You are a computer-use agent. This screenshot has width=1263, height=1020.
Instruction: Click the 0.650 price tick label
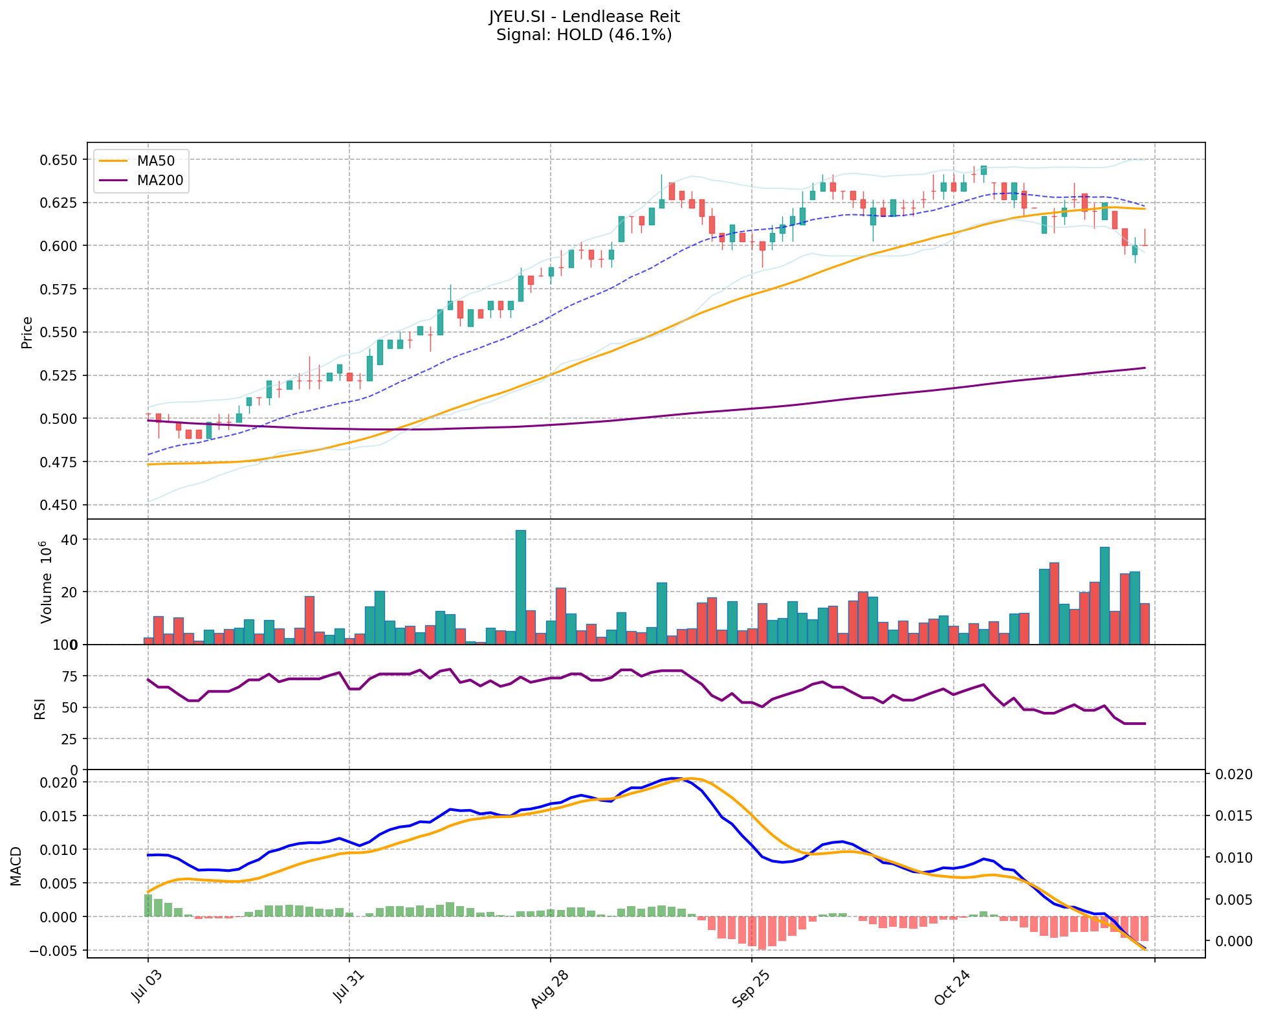point(58,160)
